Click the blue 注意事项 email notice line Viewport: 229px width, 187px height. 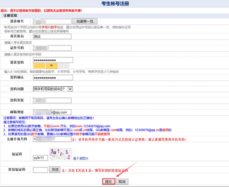(48, 118)
